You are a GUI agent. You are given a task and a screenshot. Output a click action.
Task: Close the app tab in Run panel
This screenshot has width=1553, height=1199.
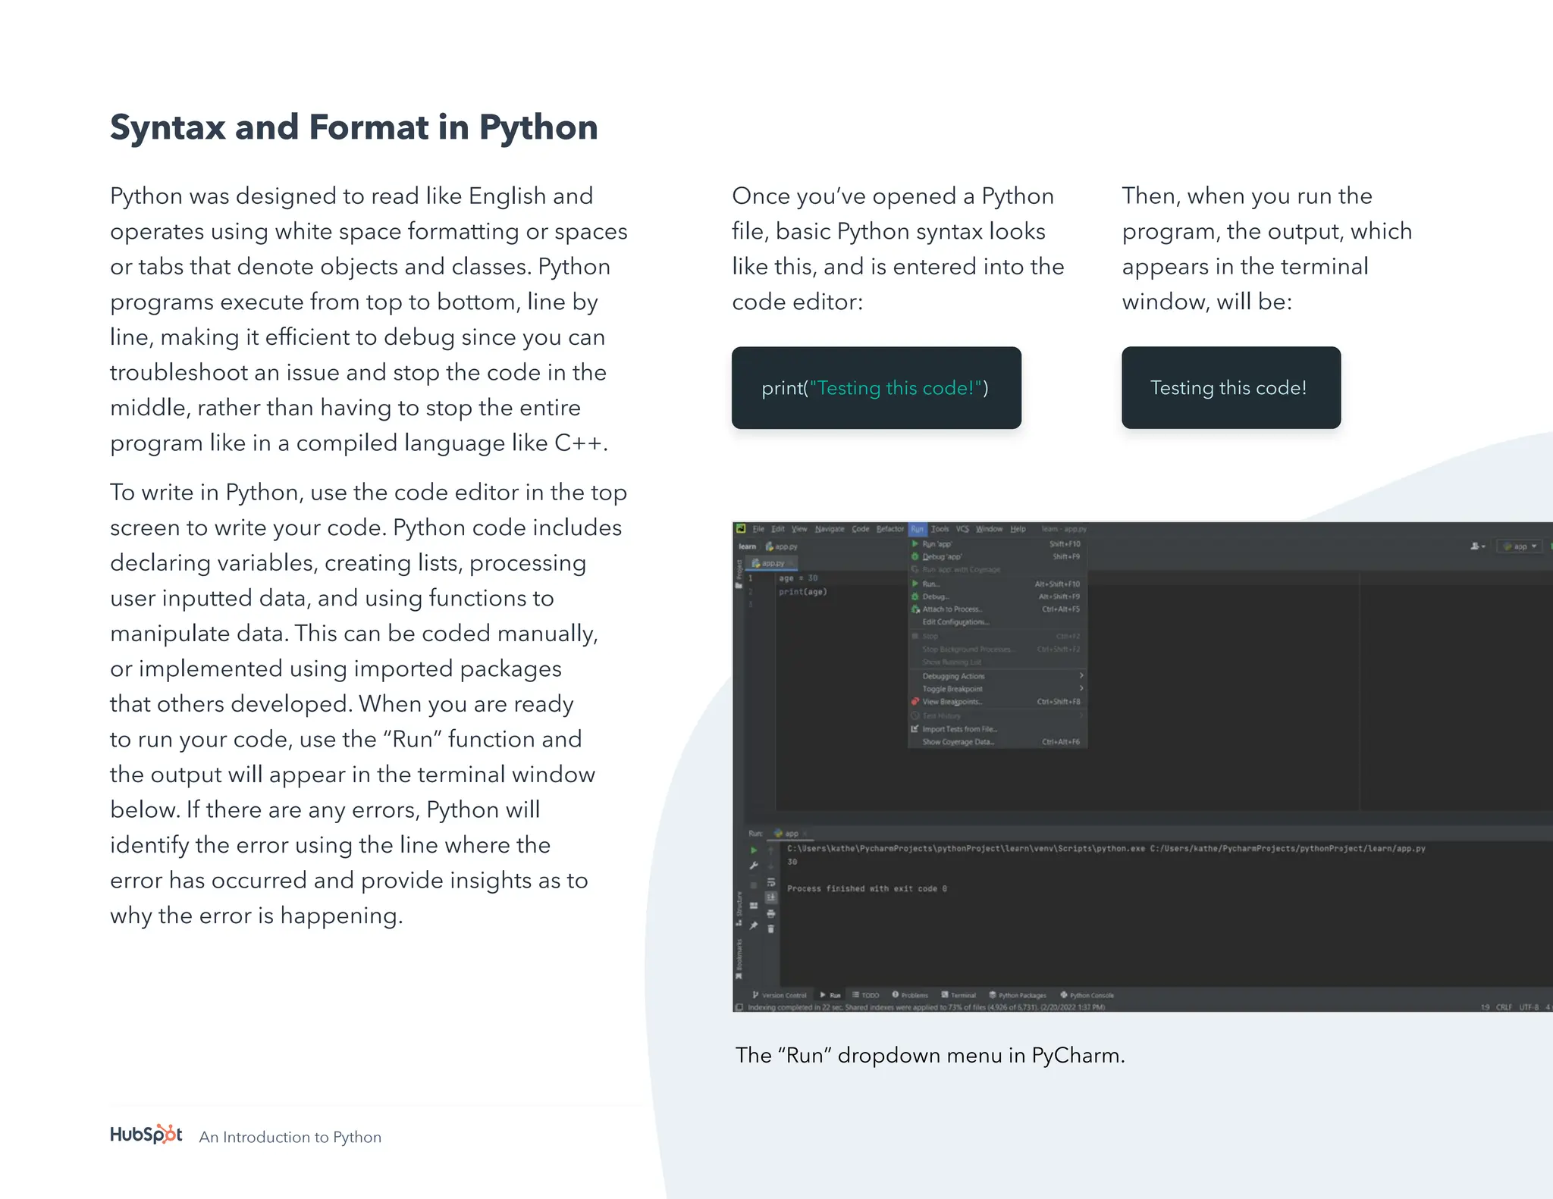tap(805, 834)
